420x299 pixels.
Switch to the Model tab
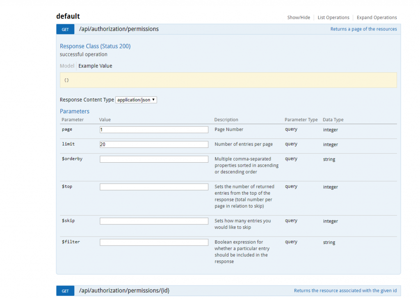point(67,66)
